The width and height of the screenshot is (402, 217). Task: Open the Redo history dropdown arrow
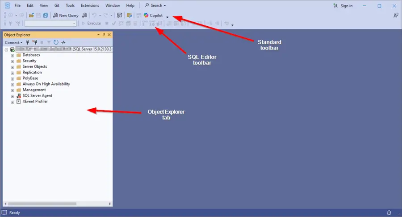point(111,15)
